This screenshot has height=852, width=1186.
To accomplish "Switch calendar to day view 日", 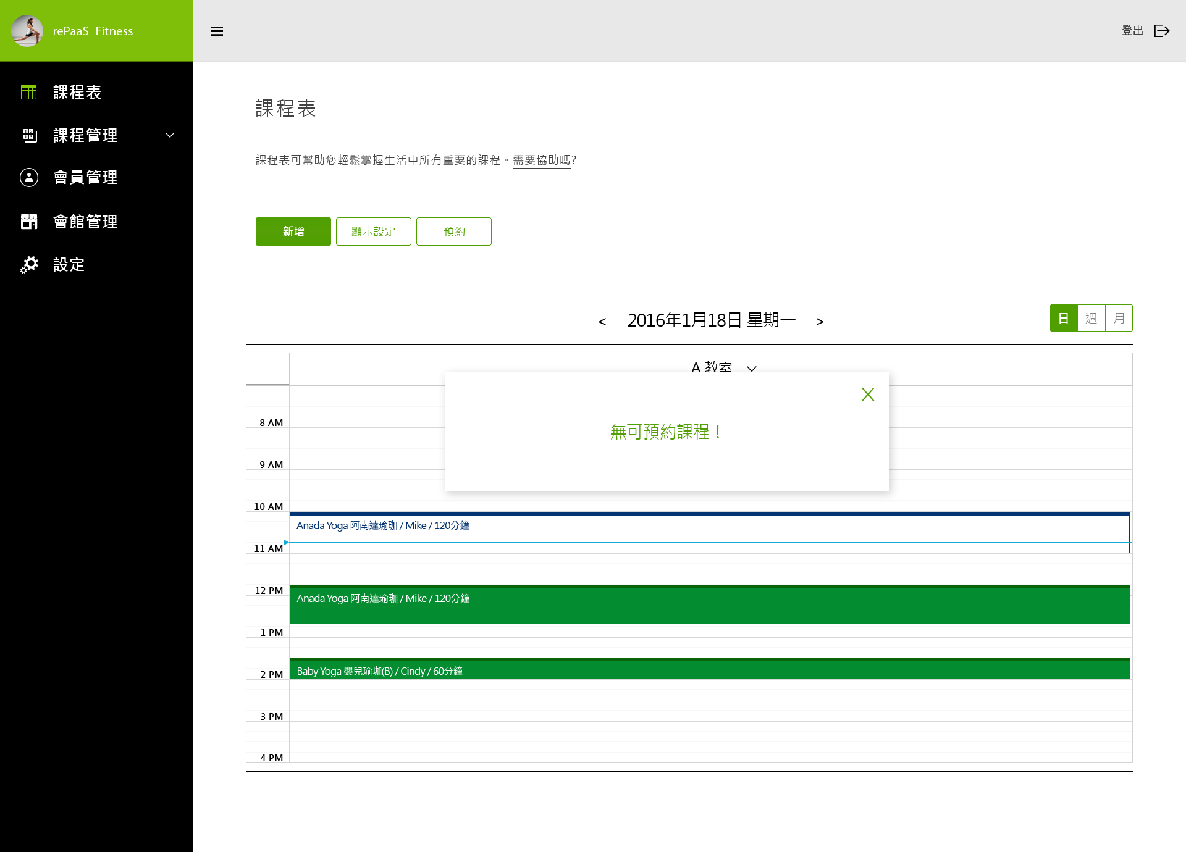I will tap(1063, 319).
